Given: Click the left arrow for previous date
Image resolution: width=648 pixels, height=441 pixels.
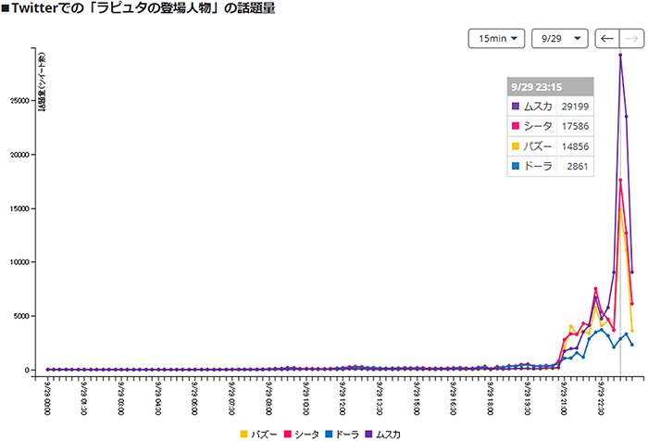Looking at the screenshot, I should 608,38.
